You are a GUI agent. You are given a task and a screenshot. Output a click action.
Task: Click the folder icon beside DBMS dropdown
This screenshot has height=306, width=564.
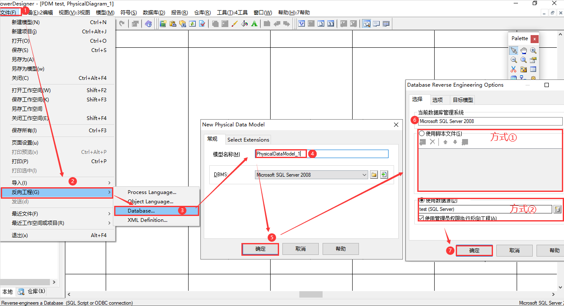(x=374, y=175)
